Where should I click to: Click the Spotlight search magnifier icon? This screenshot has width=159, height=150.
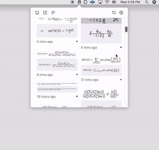coord(147,2)
